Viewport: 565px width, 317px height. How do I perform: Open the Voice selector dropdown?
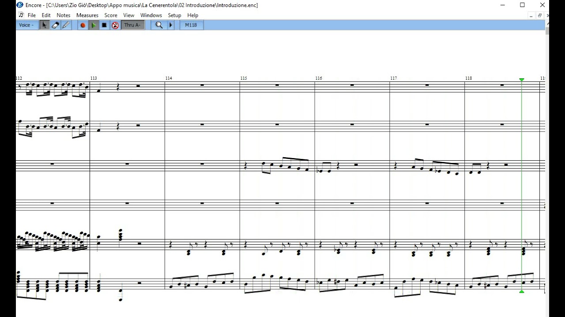pyautogui.click(x=26, y=25)
